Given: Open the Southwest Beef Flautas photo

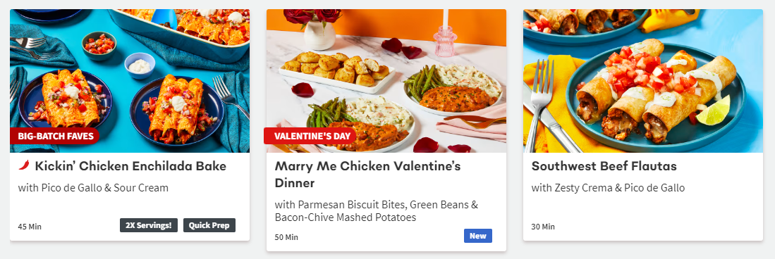Looking at the screenshot, I should point(643,81).
